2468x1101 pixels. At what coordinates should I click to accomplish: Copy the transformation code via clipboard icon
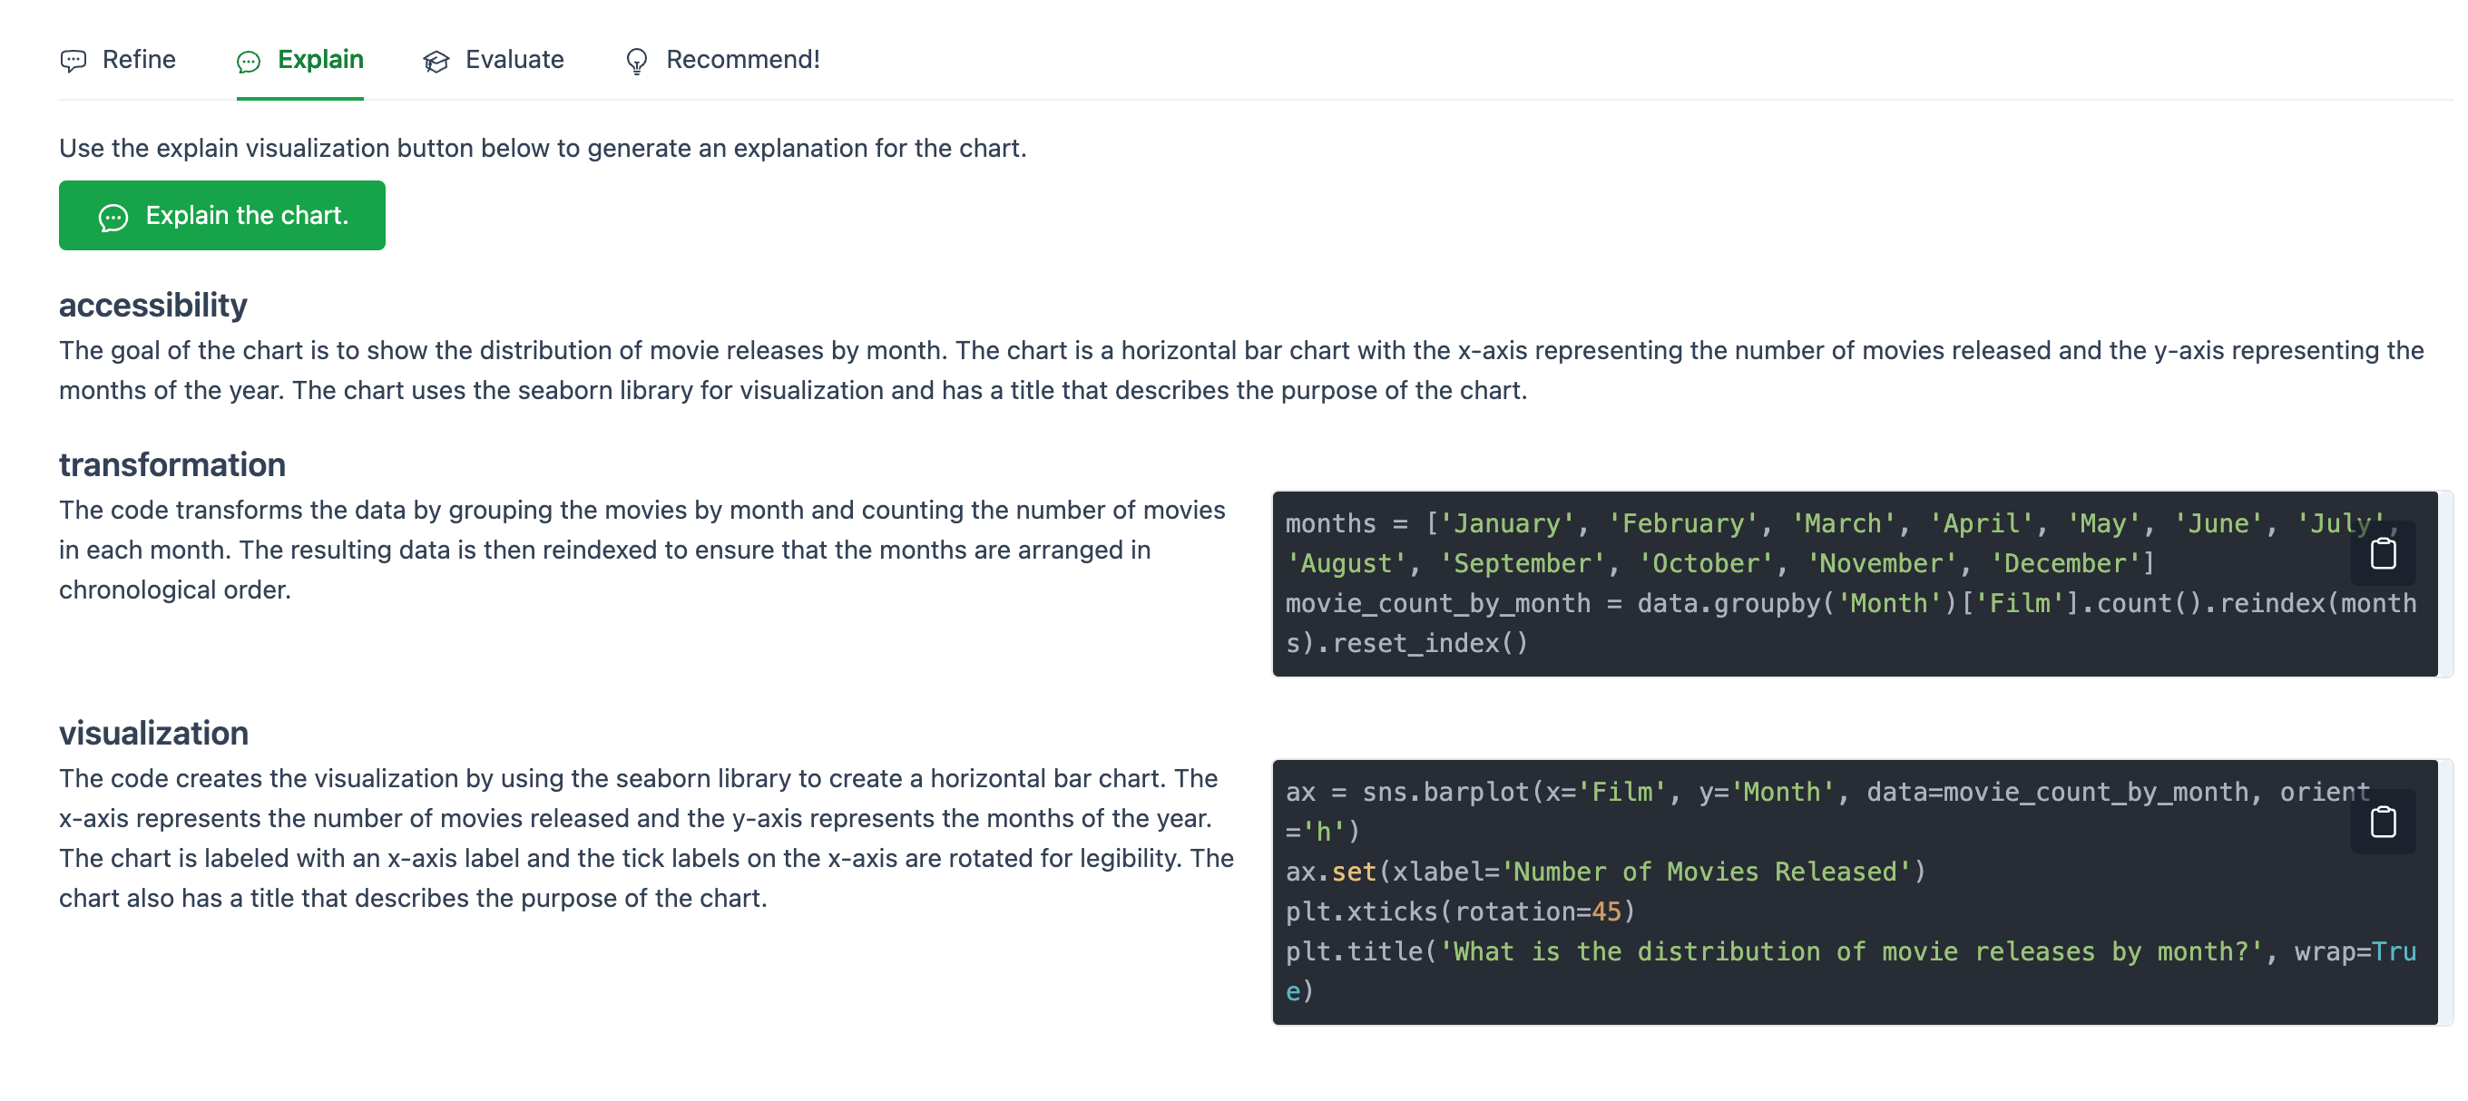(2382, 553)
